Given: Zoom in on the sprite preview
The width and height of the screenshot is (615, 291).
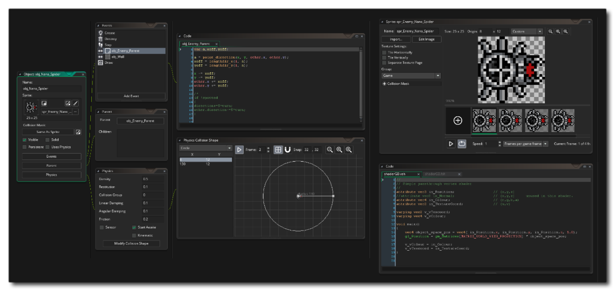Looking at the screenshot, I should (566, 31).
